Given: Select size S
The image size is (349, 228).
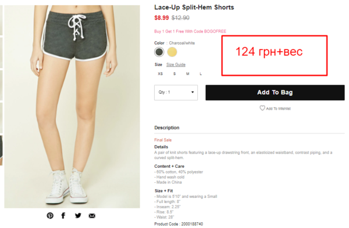Looking at the screenshot, I should click(174, 74).
